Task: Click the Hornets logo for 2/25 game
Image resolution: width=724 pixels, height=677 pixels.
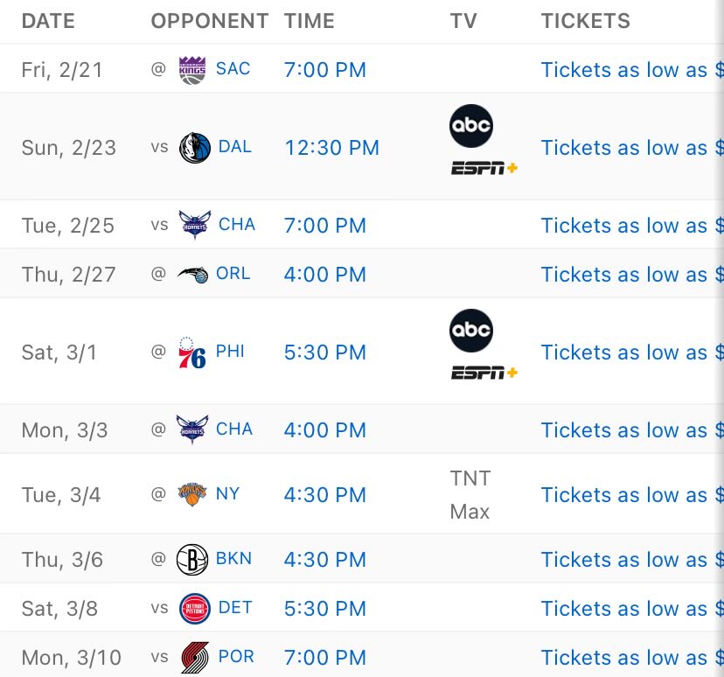Action: (x=194, y=226)
